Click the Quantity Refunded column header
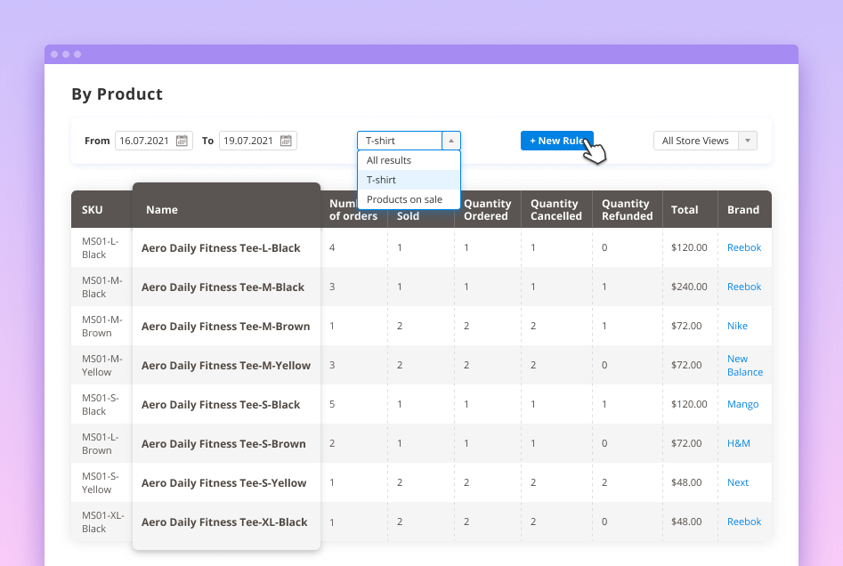The image size is (843, 566). pos(627,210)
